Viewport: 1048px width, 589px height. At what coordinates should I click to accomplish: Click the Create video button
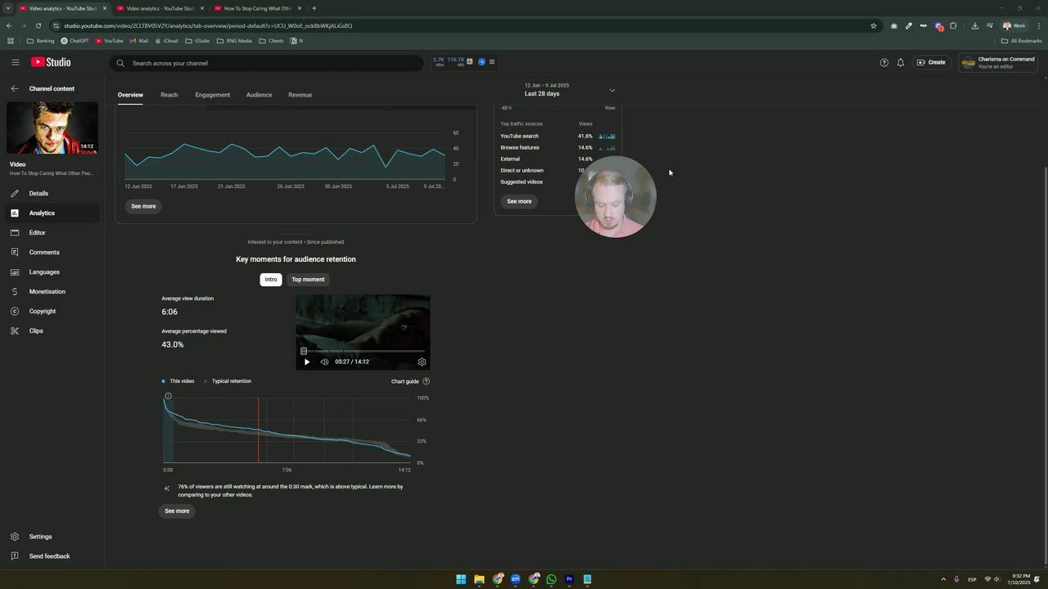pyautogui.click(x=931, y=62)
